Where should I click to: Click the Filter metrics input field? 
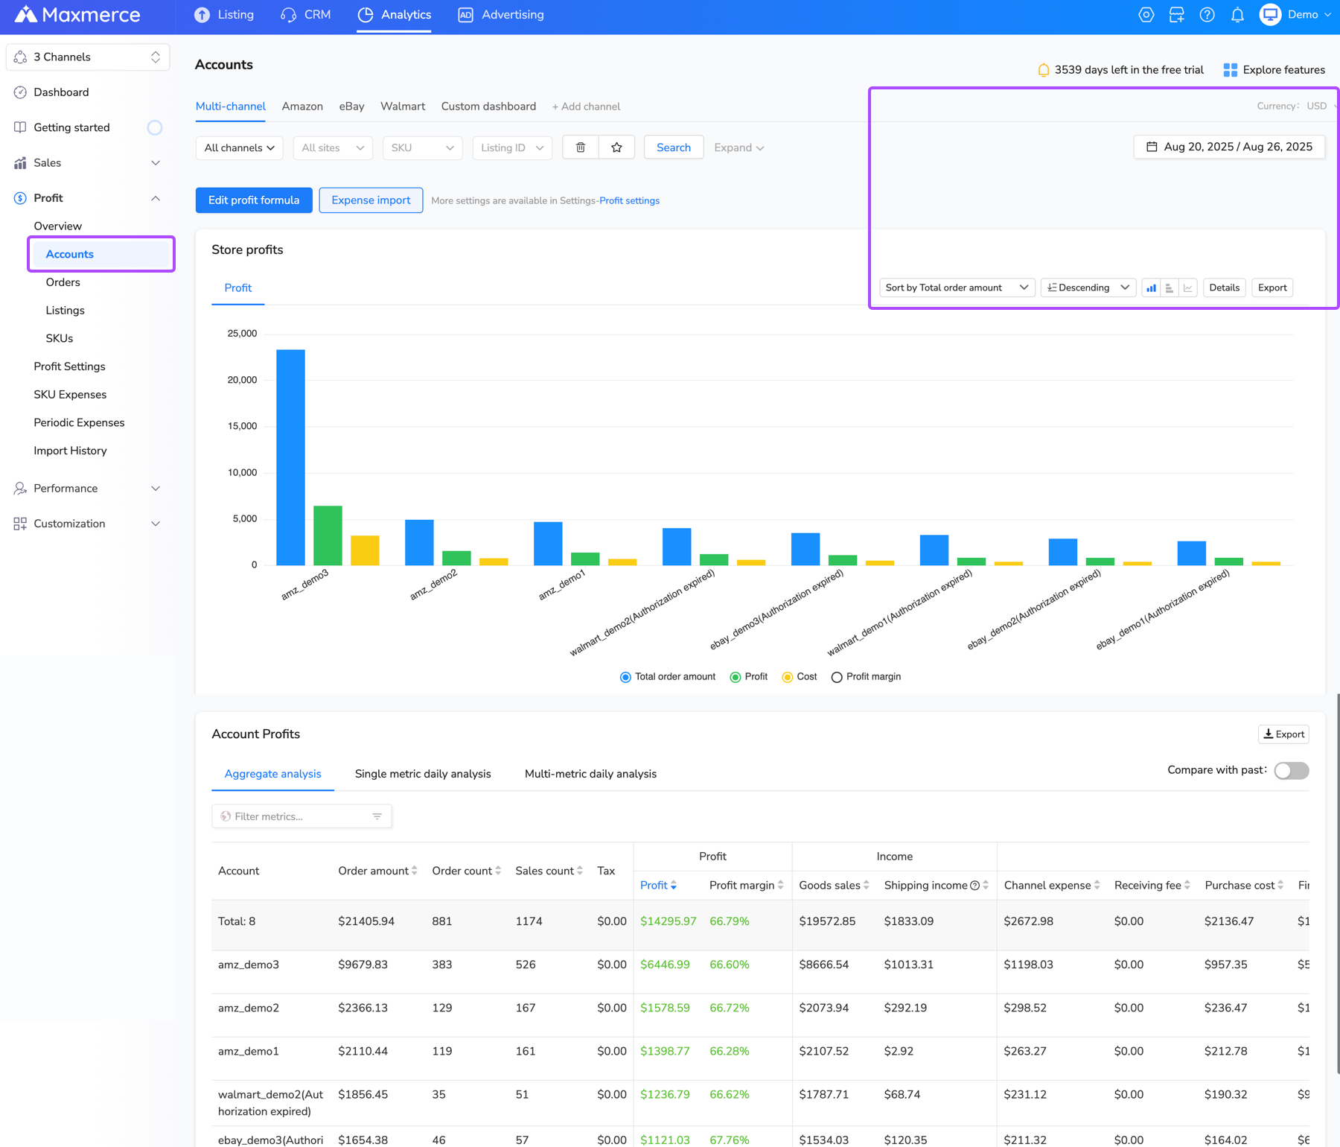pyautogui.click(x=301, y=816)
